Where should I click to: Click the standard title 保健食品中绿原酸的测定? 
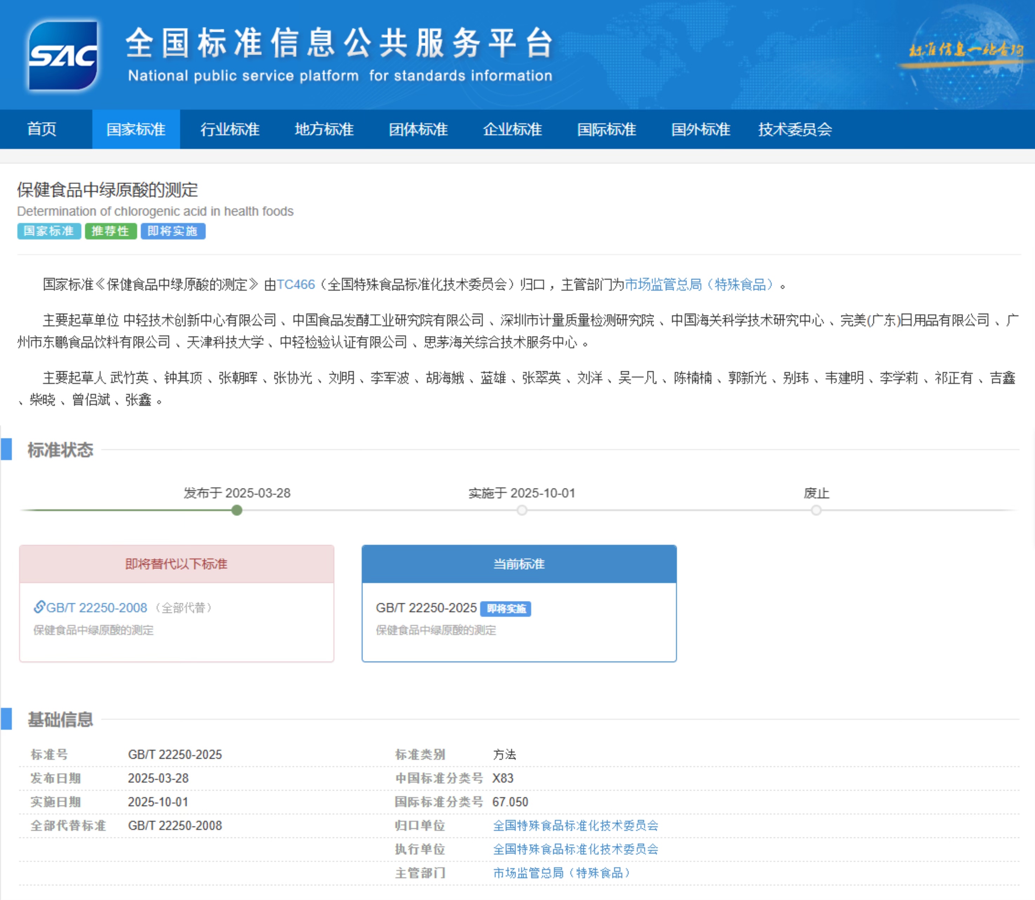coord(107,190)
